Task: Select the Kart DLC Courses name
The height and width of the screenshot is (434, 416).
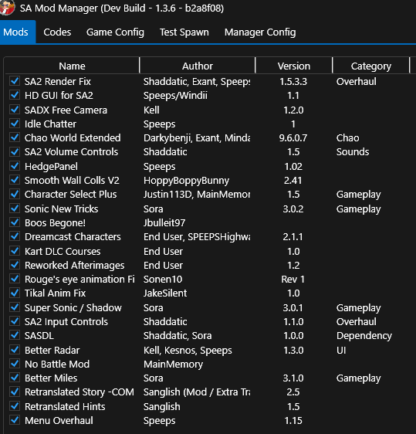Action: tap(63, 252)
